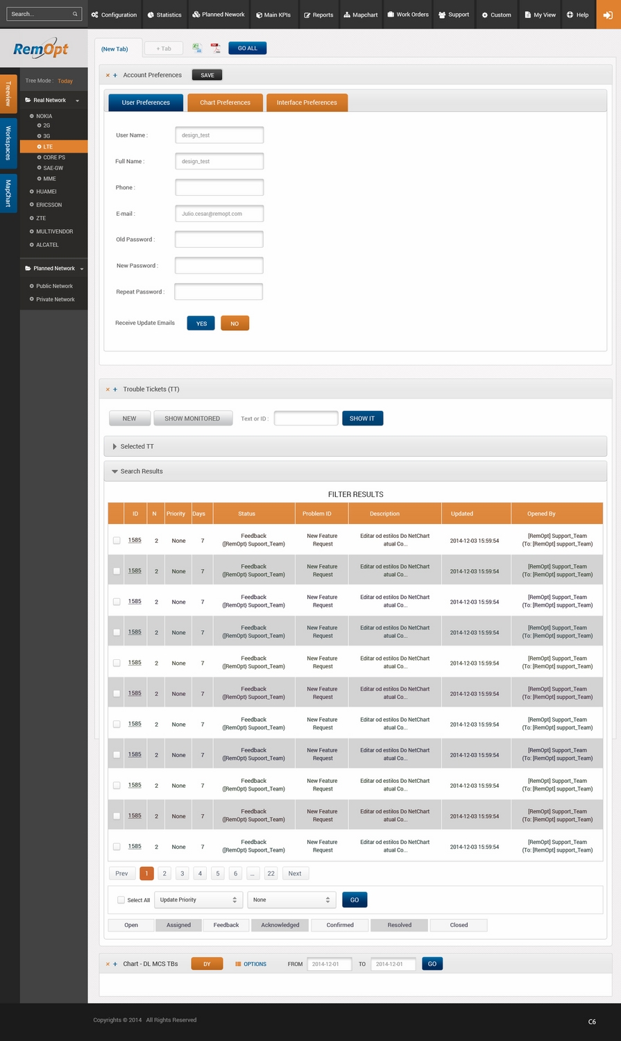Image resolution: width=621 pixels, height=1041 pixels.
Task: Tick the Select All checkbox
Action: point(121,900)
